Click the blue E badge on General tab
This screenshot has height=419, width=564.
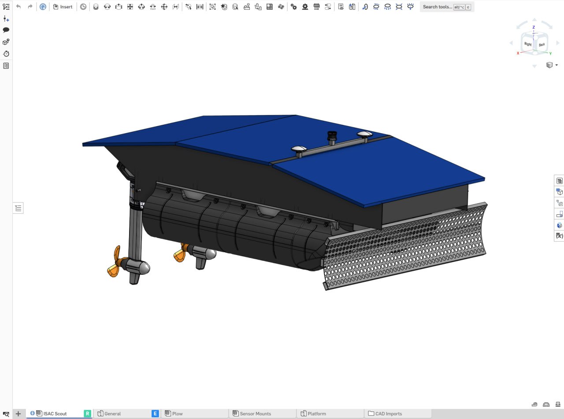[155, 414]
